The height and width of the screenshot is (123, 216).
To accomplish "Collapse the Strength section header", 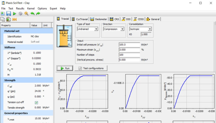I will [x=27, y=80].
